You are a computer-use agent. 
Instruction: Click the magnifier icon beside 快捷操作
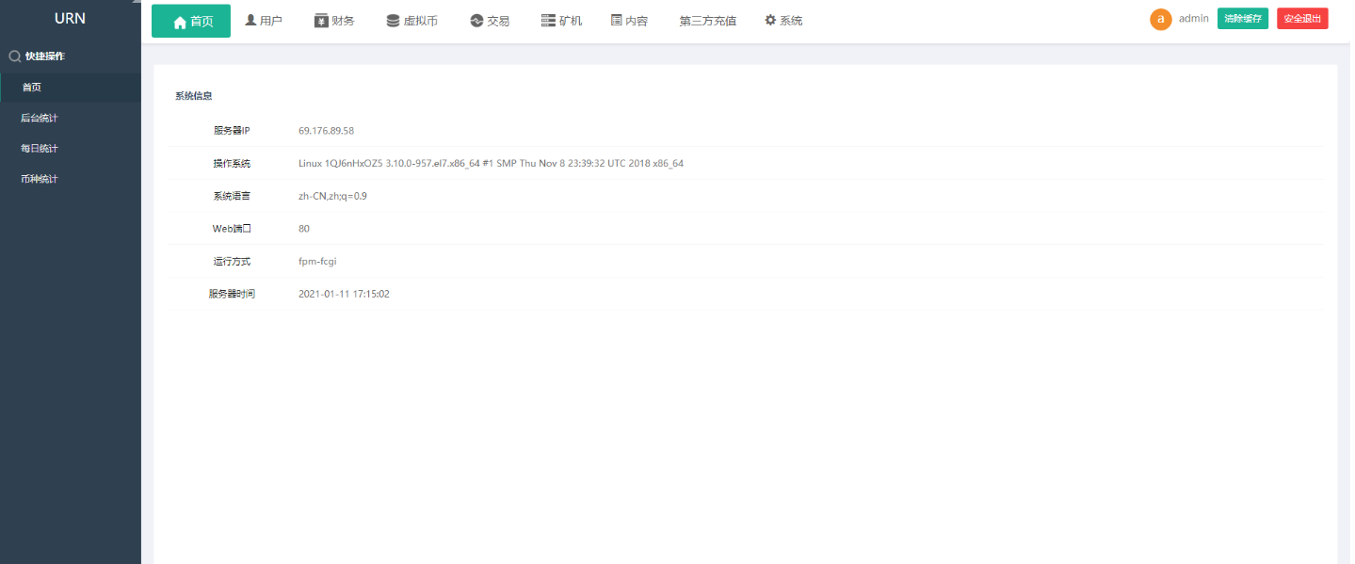coord(14,56)
